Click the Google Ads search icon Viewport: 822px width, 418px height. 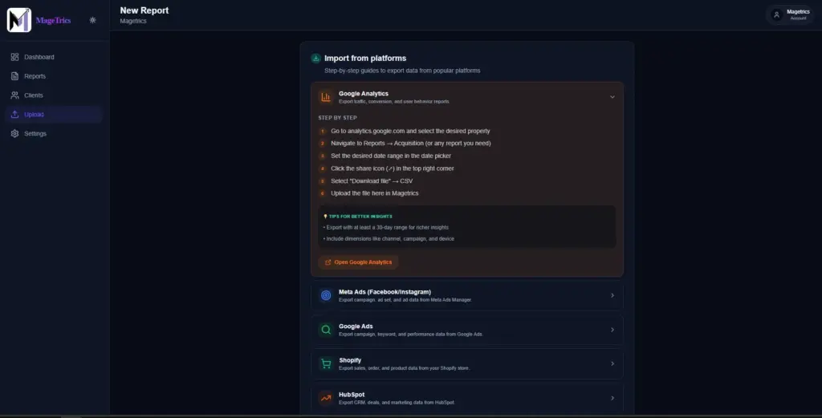pos(326,330)
